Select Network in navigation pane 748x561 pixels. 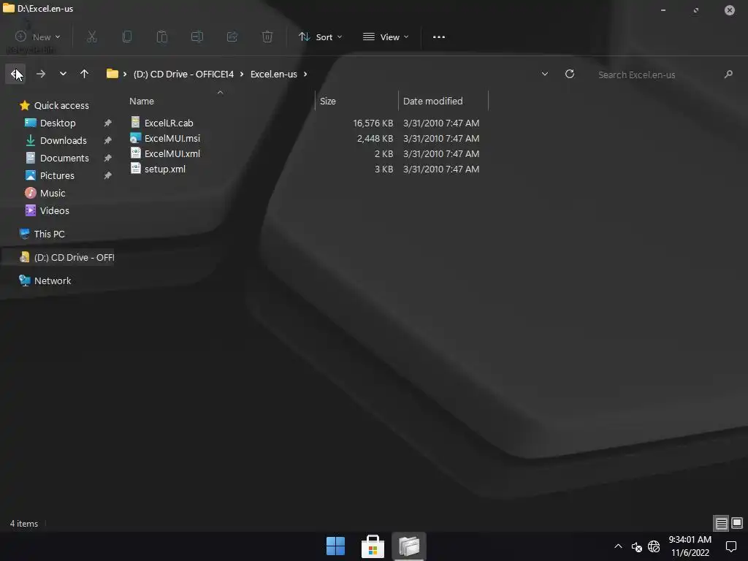(x=53, y=281)
